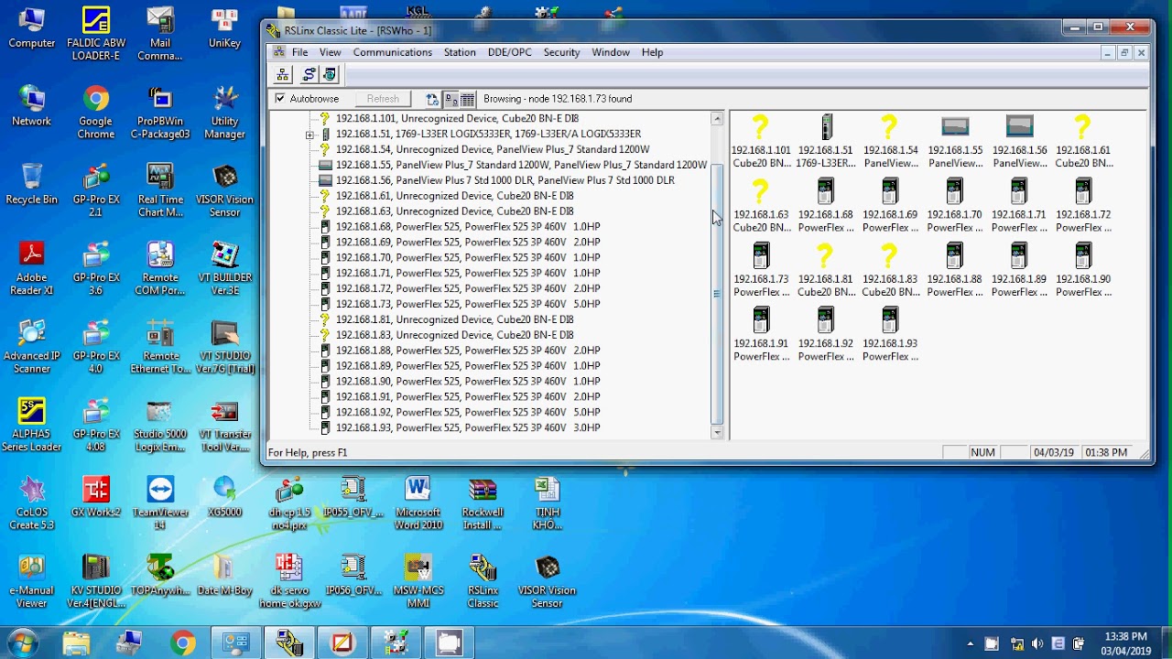Click the 192.168.1.63 Cube20 icon in right pane
This screenshot has height=659, width=1172.
click(760, 191)
